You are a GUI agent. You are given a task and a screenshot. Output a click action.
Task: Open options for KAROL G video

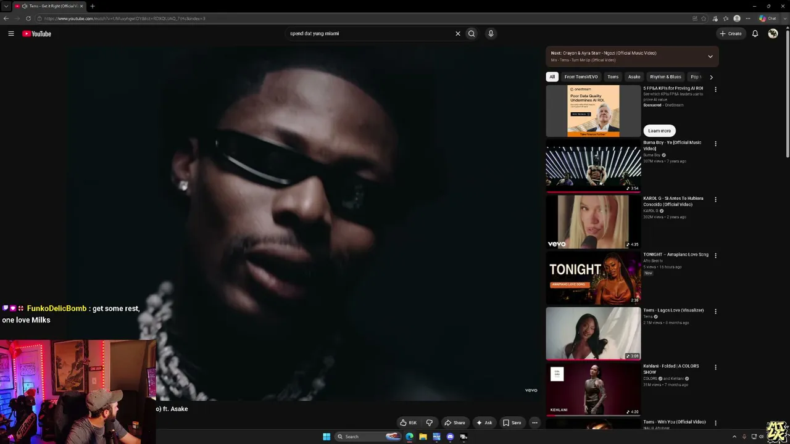pos(715,200)
